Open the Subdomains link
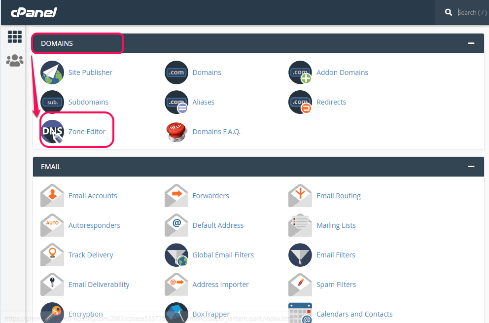The width and height of the screenshot is (489, 323). 88,102
